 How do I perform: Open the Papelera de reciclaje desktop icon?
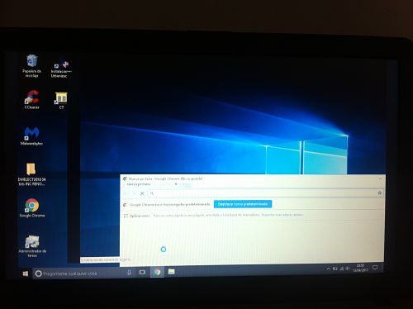click(x=32, y=66)
